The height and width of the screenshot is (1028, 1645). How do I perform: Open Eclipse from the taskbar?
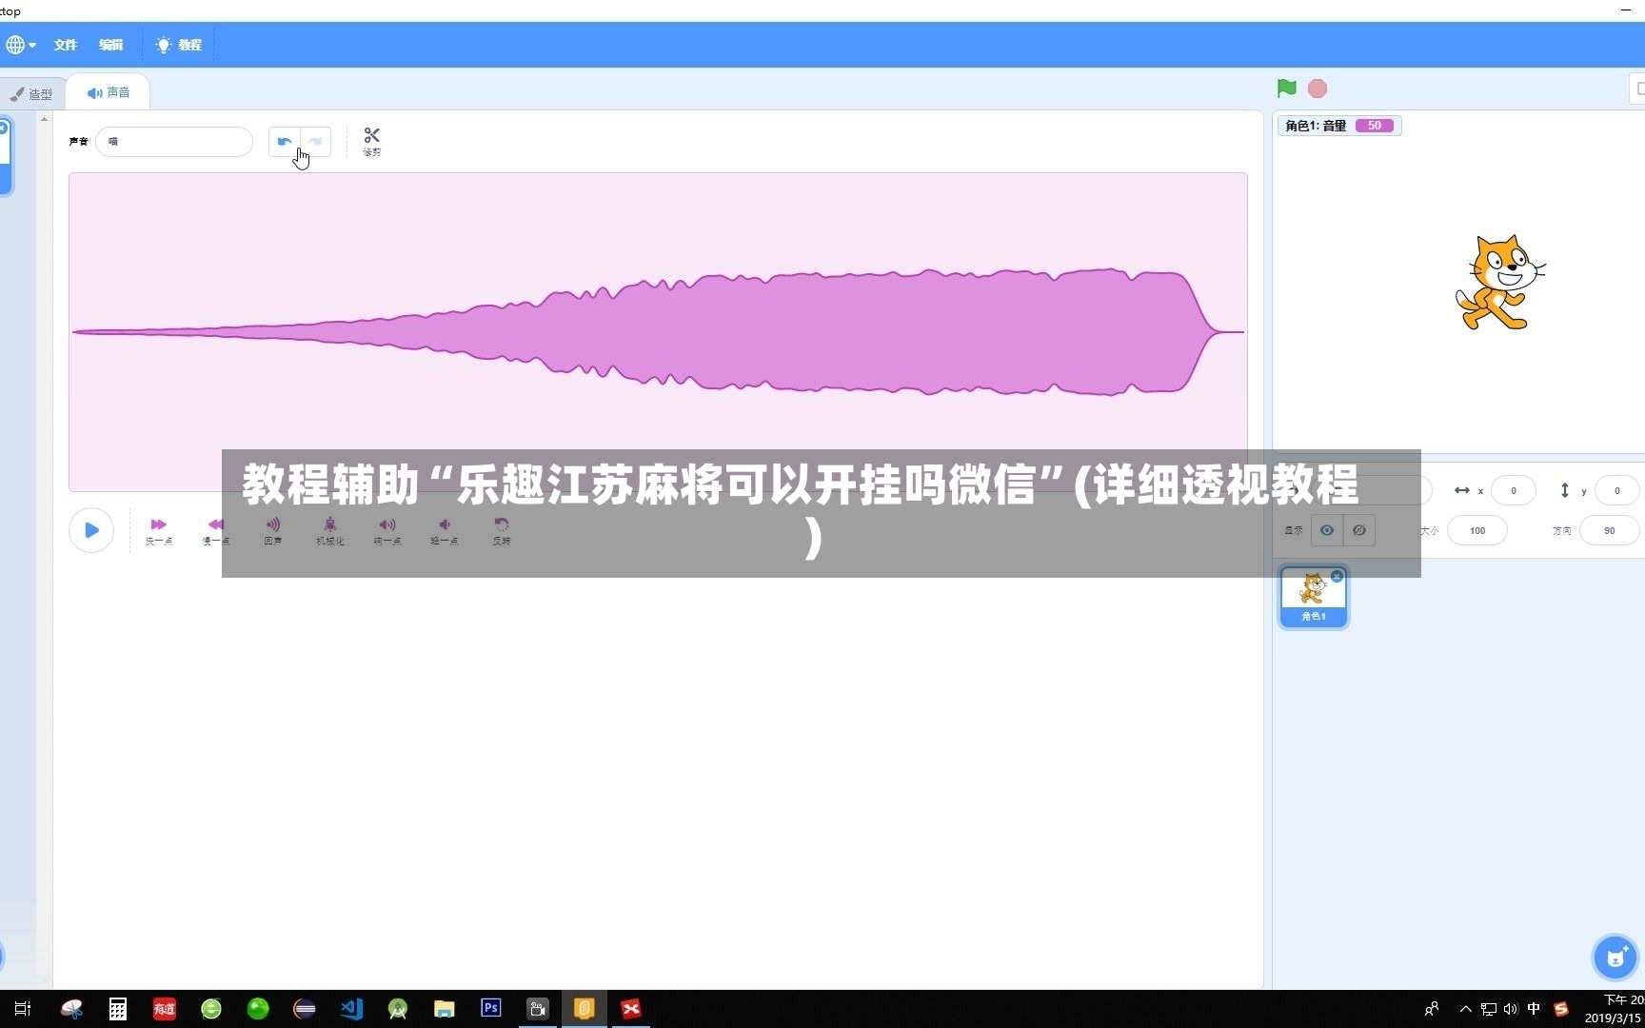(305, 1009)
